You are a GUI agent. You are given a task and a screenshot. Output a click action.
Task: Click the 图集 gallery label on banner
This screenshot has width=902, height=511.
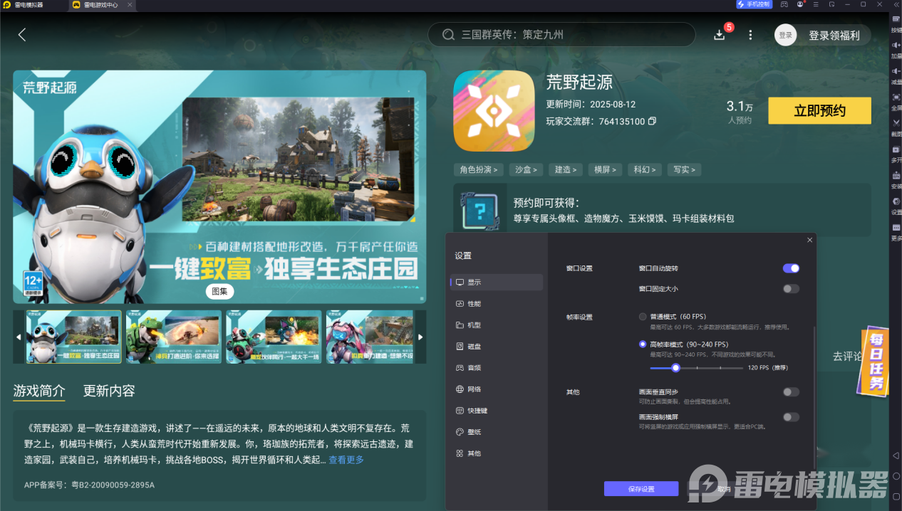(219, 291)
